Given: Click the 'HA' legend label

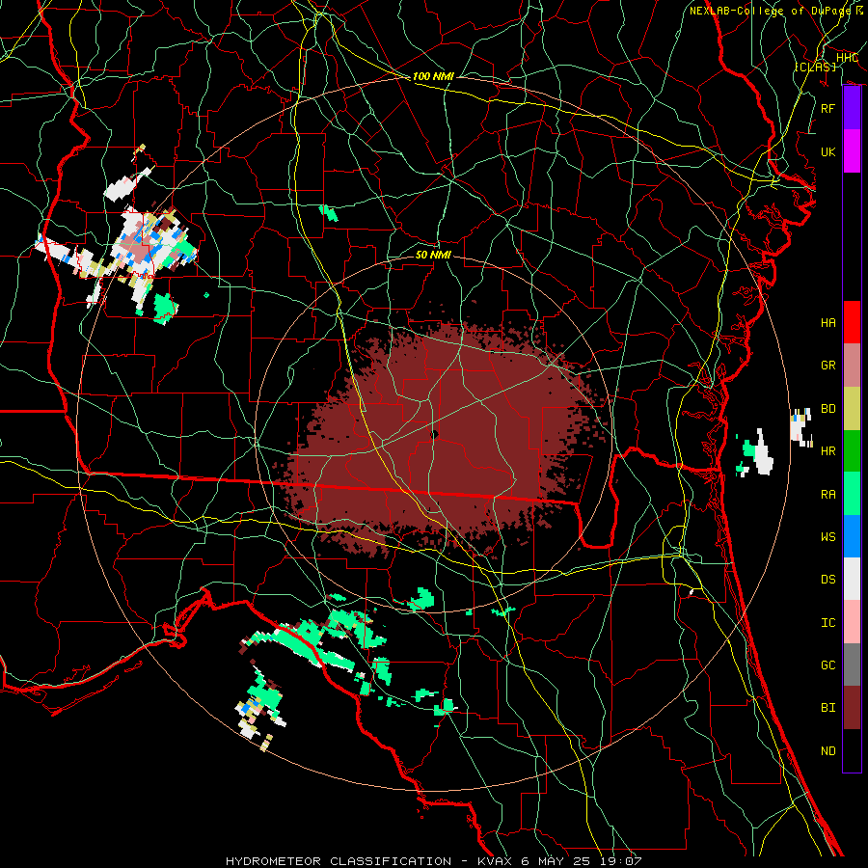Looking at the screenshot, I should coord(827,323).
